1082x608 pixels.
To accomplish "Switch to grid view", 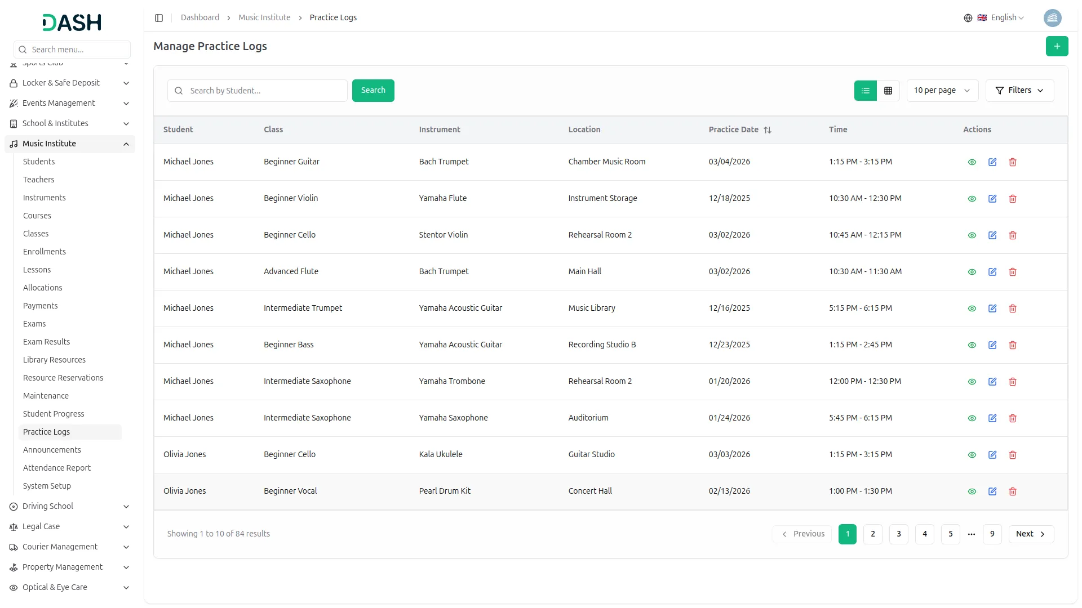I will point(888,91).
